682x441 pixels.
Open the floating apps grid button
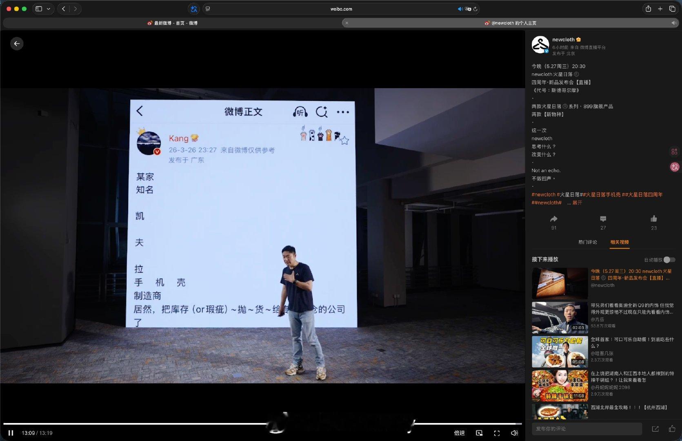click(x=674, y=151)
